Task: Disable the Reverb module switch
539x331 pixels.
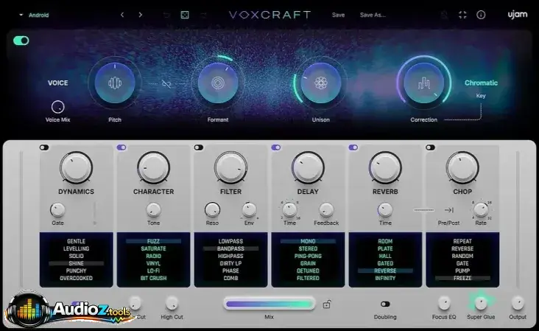Action: coord(353,147)
